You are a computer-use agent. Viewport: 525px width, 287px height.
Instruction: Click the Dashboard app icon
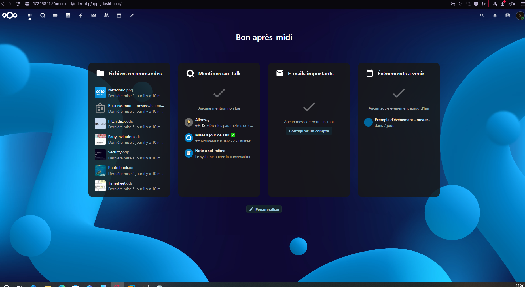coord(29,16)
